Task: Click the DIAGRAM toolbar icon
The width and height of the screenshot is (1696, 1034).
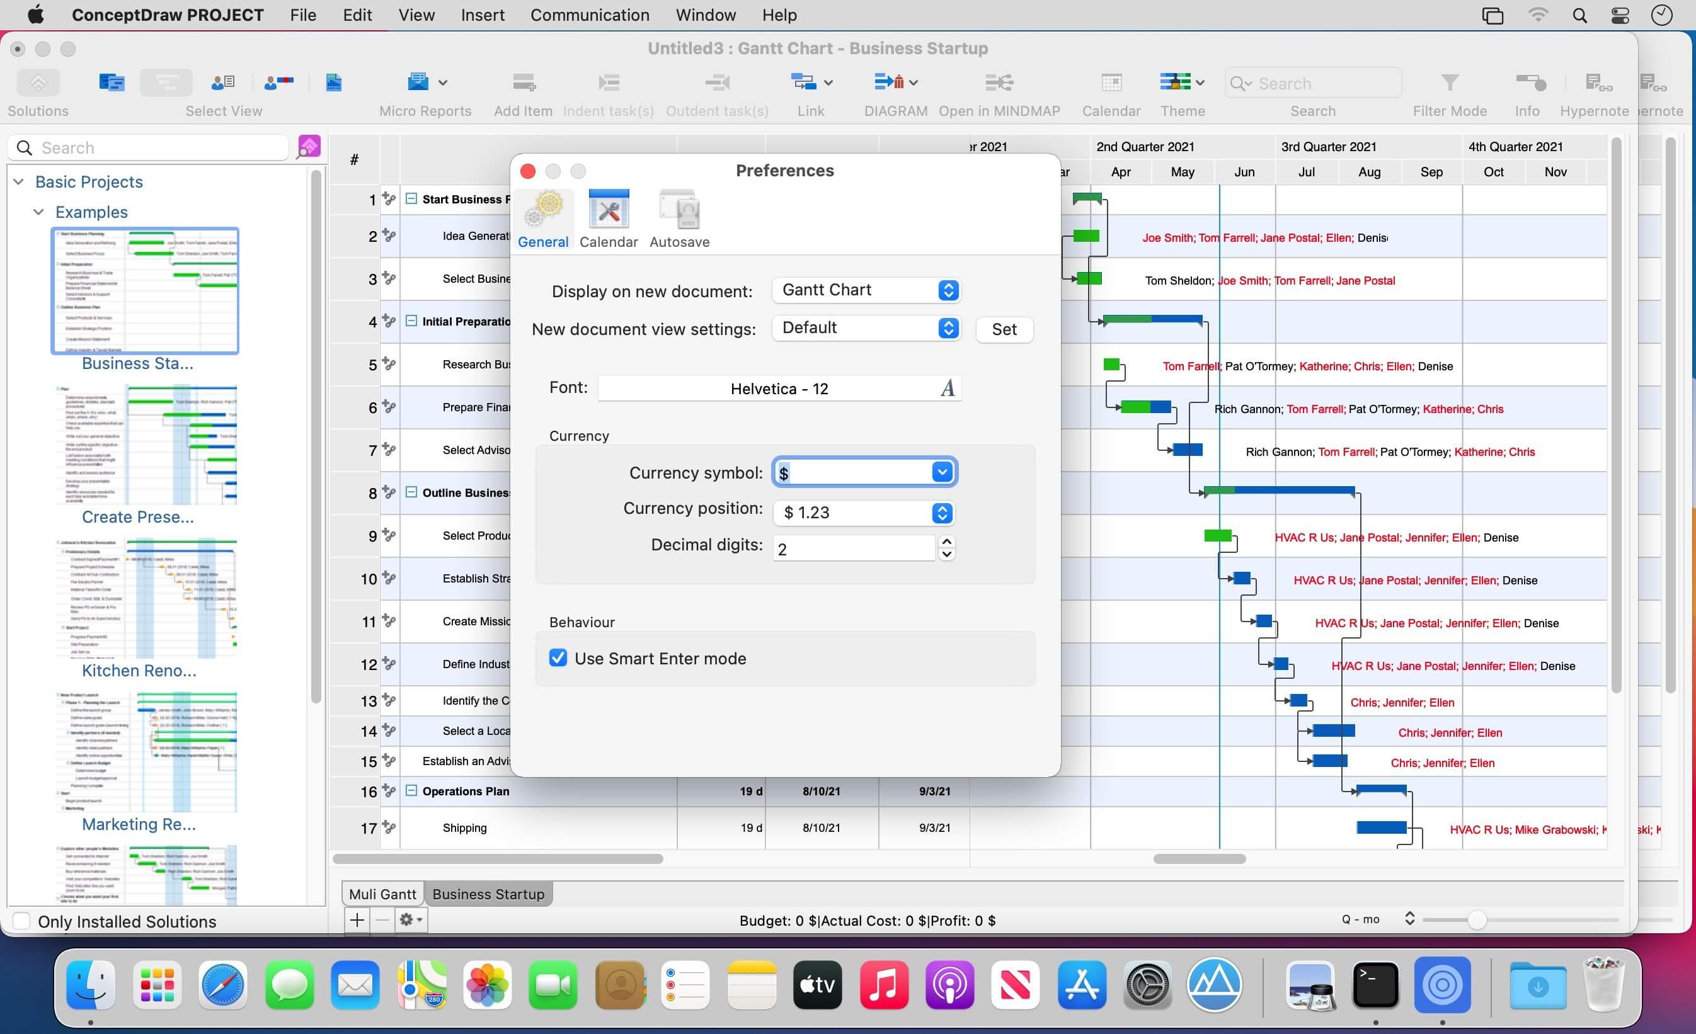Action: pos(890,82)
